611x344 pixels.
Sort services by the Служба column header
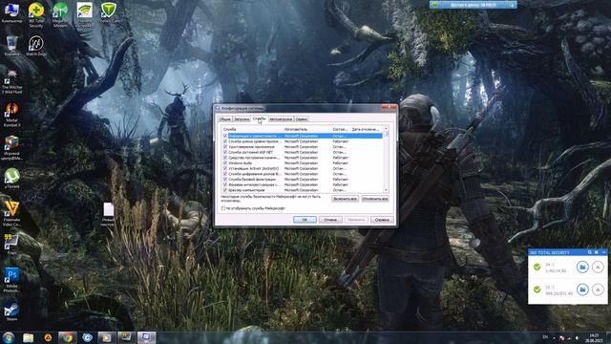click(x=252, y=129)
